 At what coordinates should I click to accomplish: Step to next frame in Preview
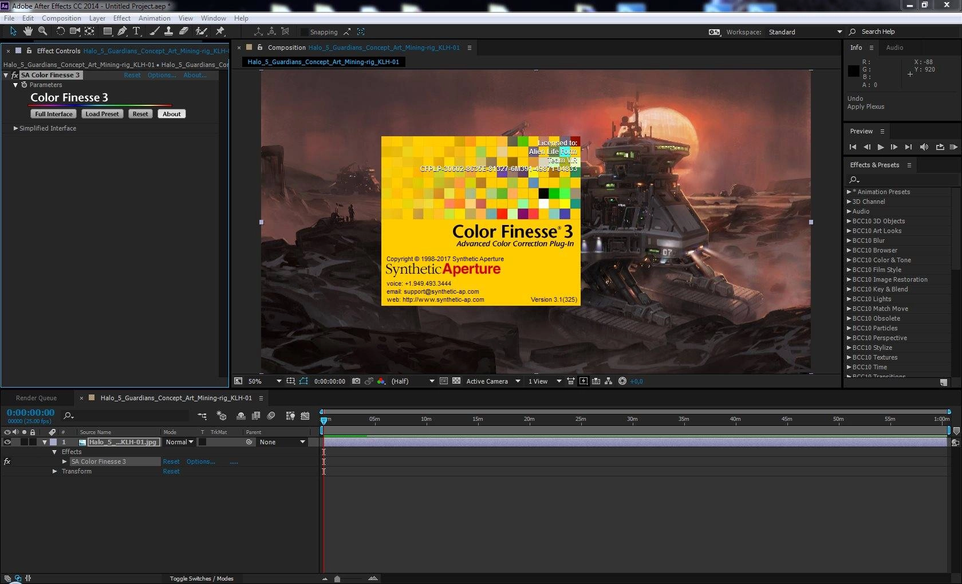[x=894, y=147]
